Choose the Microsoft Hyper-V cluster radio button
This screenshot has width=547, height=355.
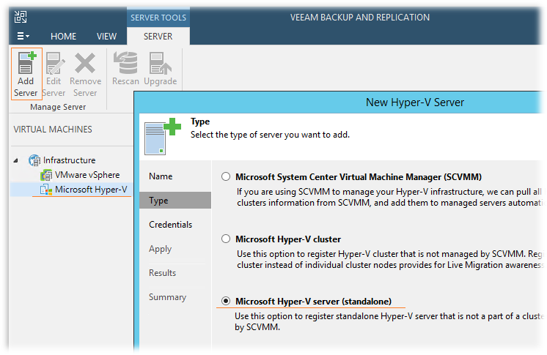pyautogui.click(x=226, y=239)
